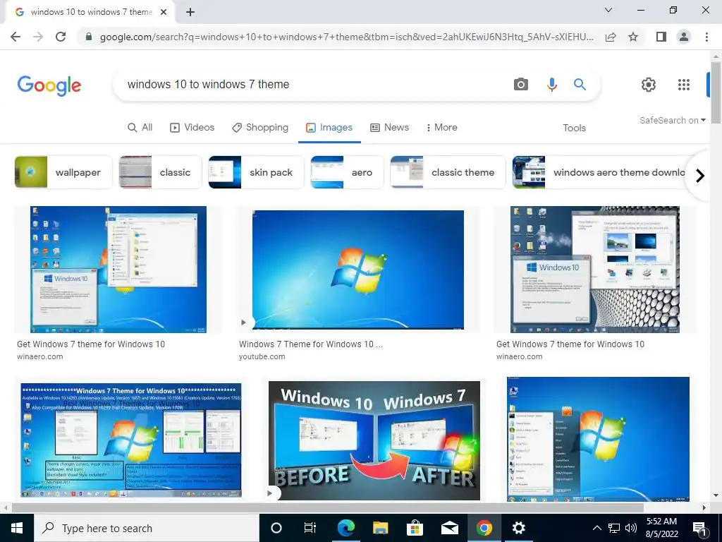Open the Tools filter options

pyautogui.click(x=574, y=128)
